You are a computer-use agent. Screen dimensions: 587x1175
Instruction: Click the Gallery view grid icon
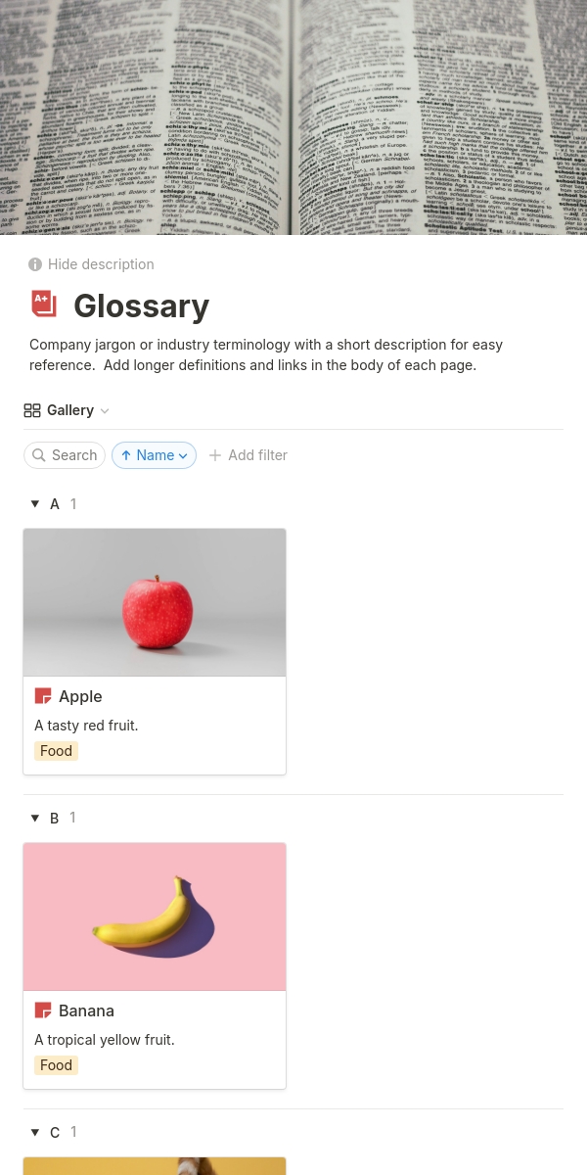point(32,411)
